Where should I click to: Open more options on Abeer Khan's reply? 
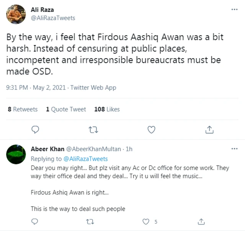point(234,149)
